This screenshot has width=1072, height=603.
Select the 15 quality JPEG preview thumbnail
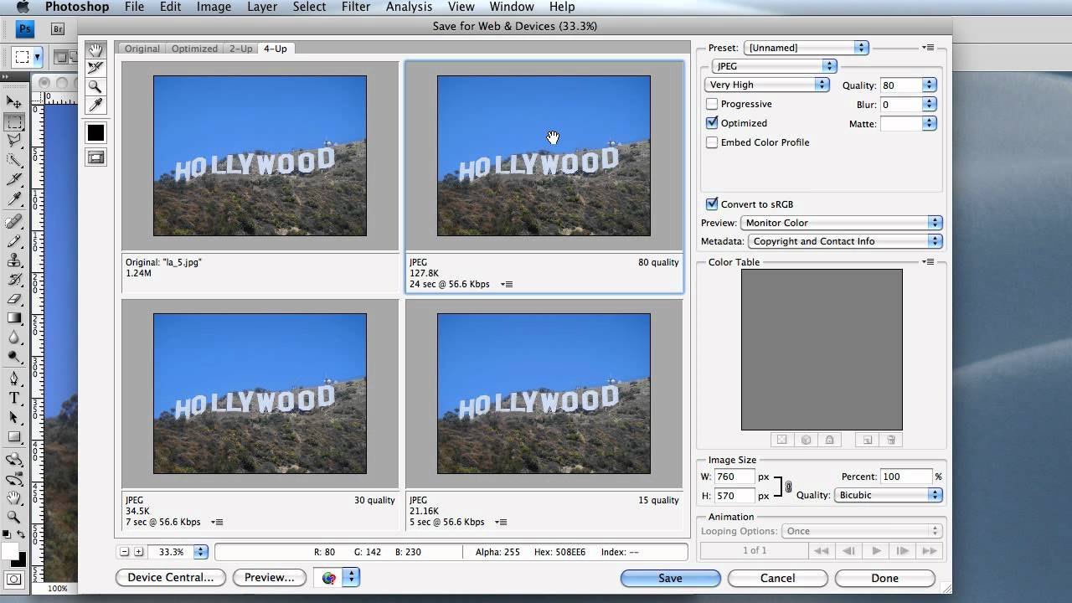(544, 394)
